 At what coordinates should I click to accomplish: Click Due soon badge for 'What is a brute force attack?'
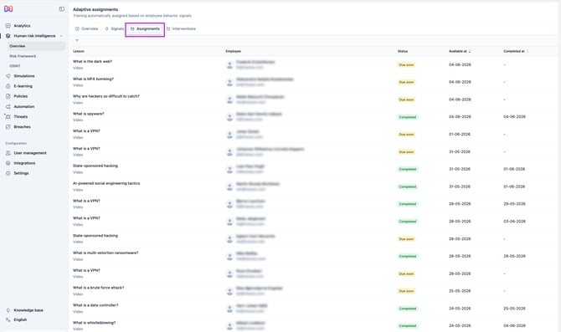406,291
